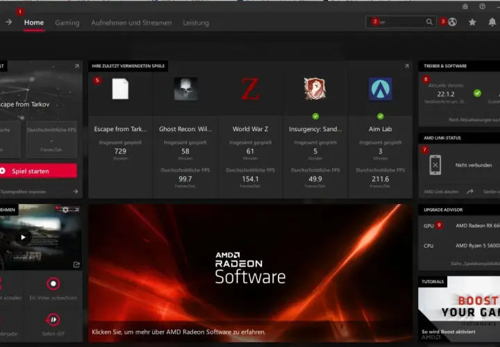The width and height of the screenshot is (500, 347).
Task: Open the World War Z game title
Action: (250, 129)
